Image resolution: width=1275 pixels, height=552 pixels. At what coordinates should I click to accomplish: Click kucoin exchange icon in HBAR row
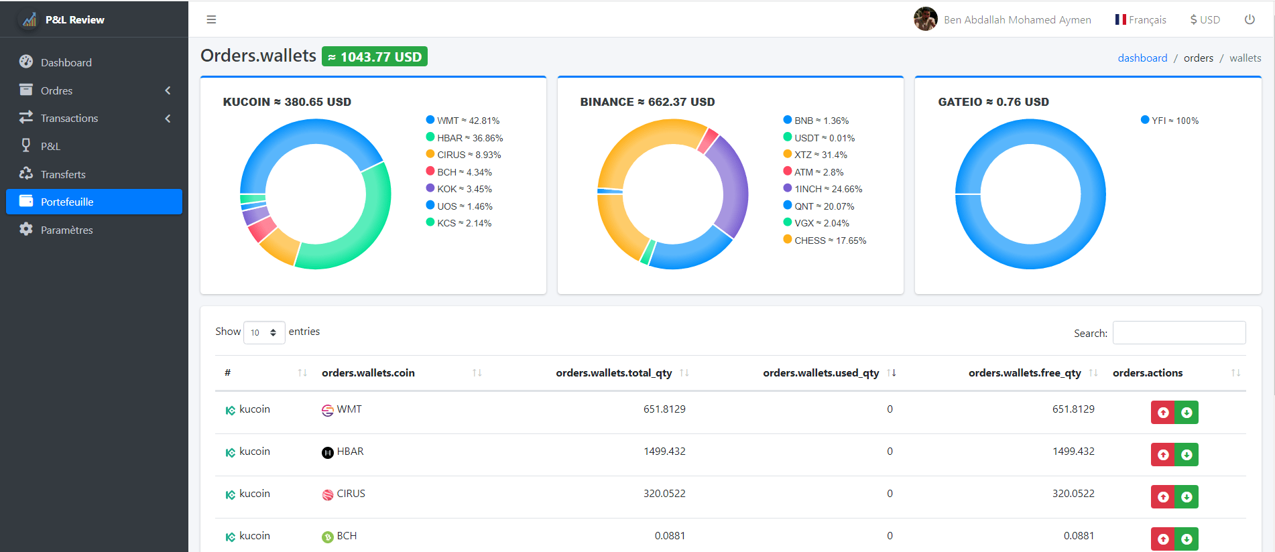(231, 453)
